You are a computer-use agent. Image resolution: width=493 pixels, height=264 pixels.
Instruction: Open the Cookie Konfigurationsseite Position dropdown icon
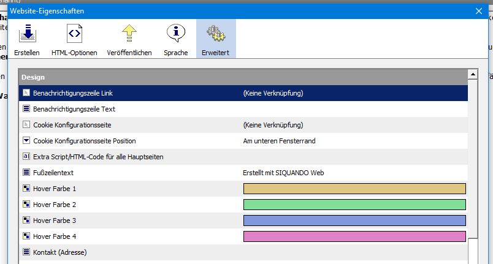pyautogui.click(x=26, y=141)
